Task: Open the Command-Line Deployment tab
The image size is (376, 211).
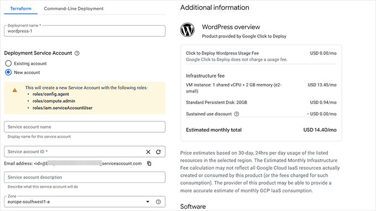Action: coord(74,9)
